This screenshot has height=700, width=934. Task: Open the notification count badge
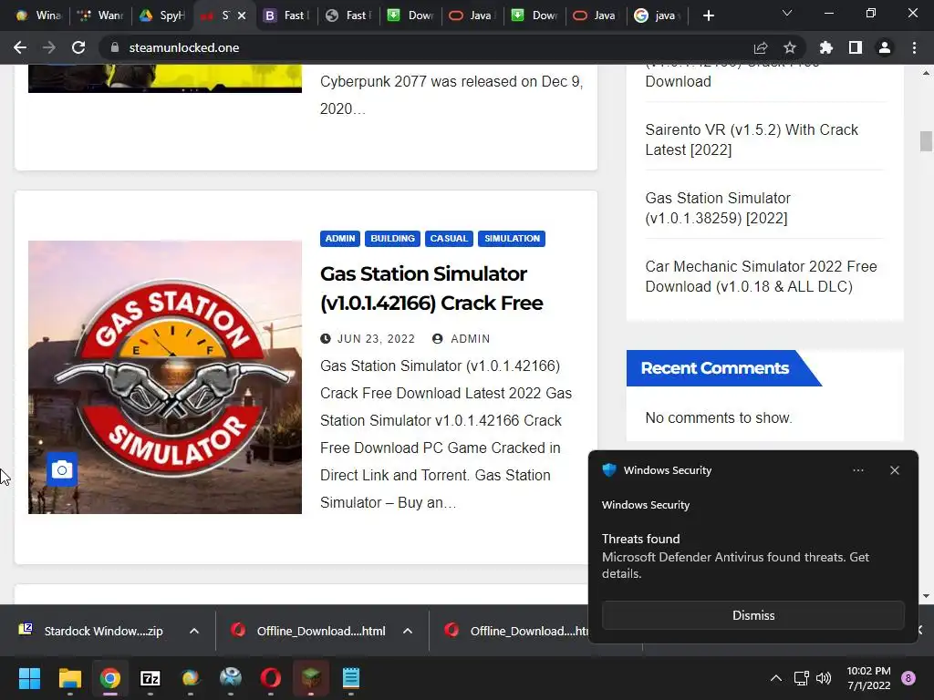(908, 678)
